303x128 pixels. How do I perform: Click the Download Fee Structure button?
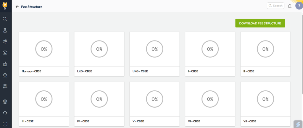click(x=260, y=23)
